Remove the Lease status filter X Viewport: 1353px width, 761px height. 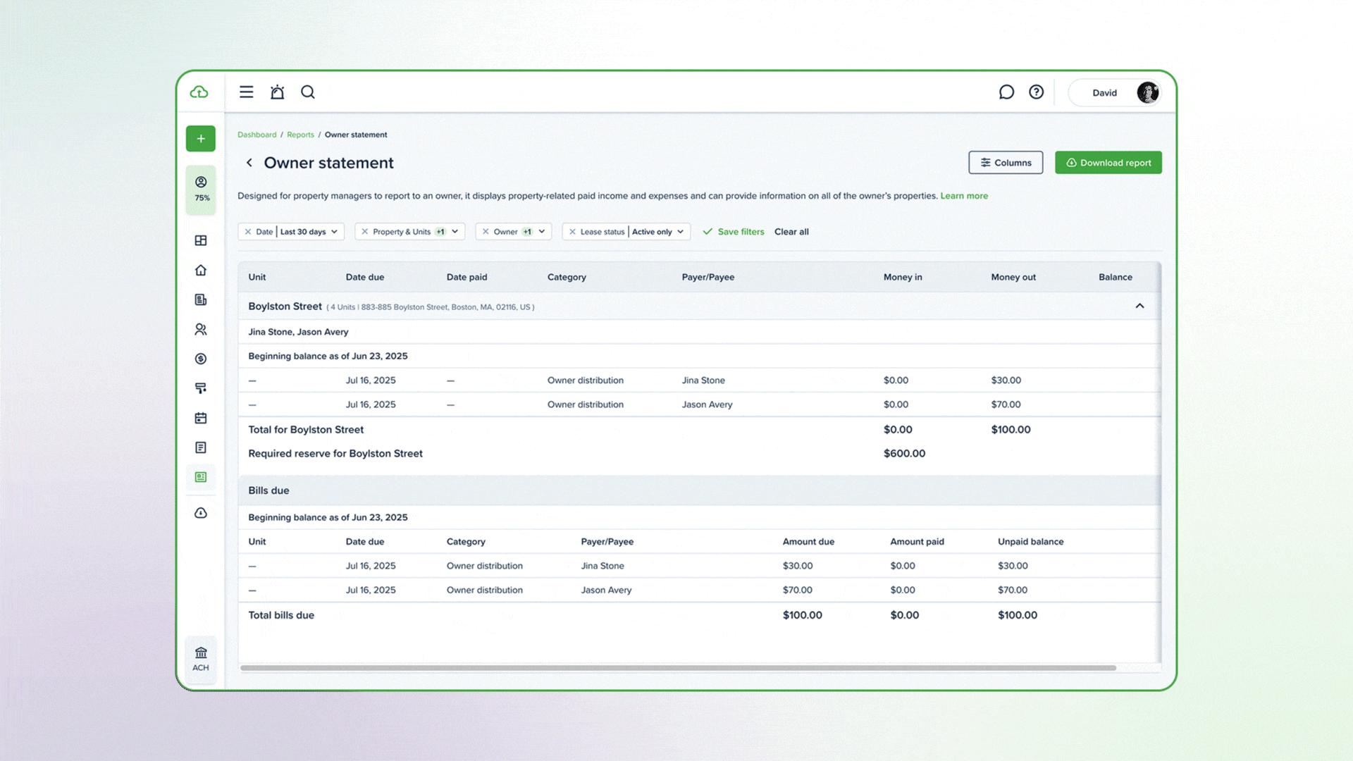(x=572, y=232)
